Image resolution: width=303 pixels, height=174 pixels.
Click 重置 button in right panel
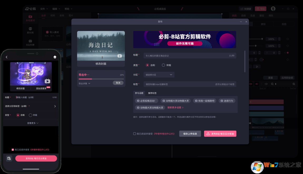[x=271, y=78]
